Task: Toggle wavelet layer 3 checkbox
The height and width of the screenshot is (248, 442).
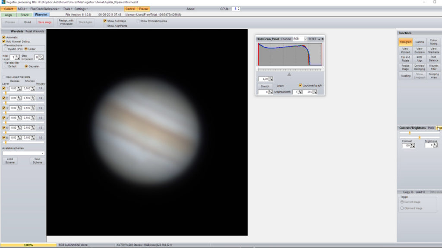Action: click(3, 108)
